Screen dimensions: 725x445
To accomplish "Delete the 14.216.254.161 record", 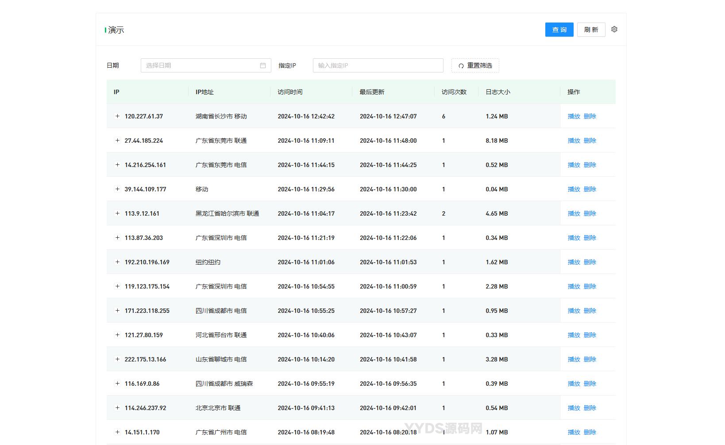I will pyautogui.click(x=590, y=165).
